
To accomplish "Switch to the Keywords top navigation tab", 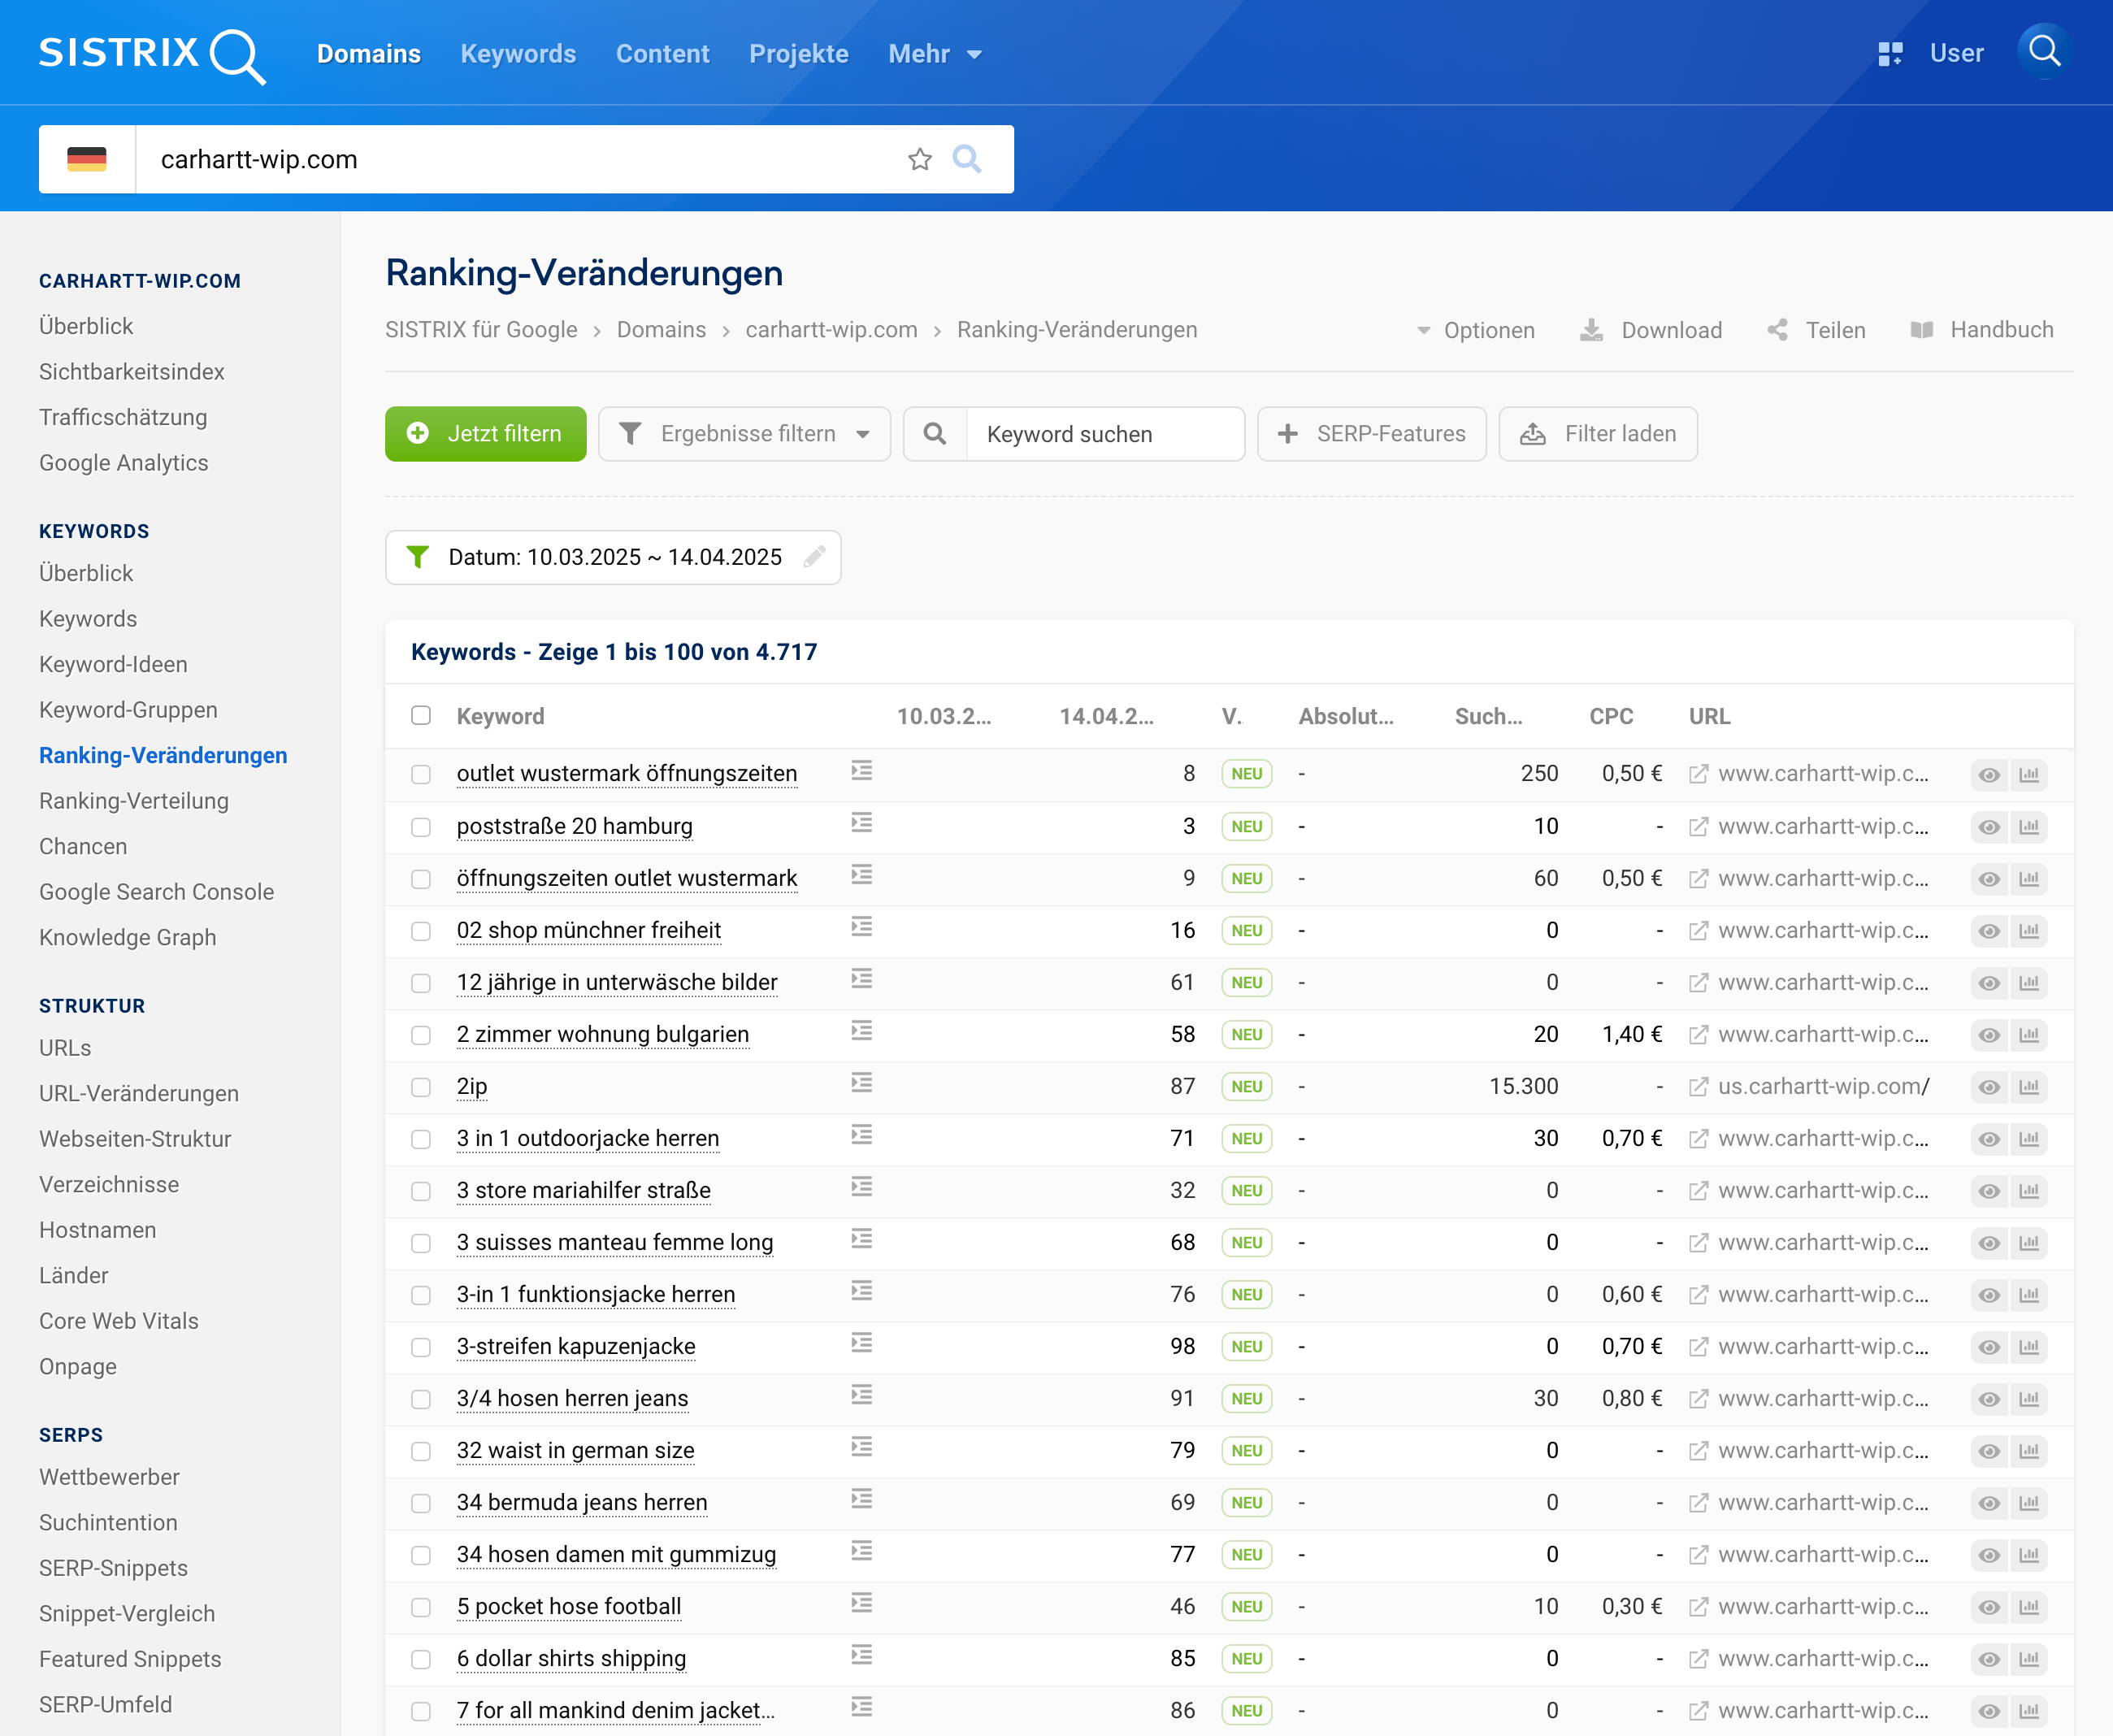I will click(518, 54).
